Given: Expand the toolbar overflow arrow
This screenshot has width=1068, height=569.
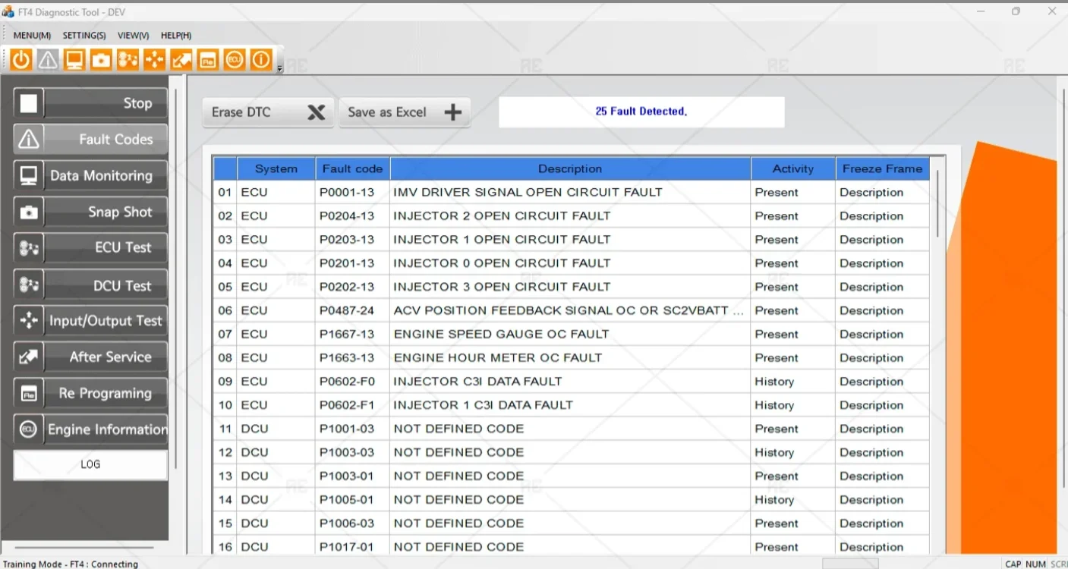Looking at the screenshot, I should click(279, 68).
